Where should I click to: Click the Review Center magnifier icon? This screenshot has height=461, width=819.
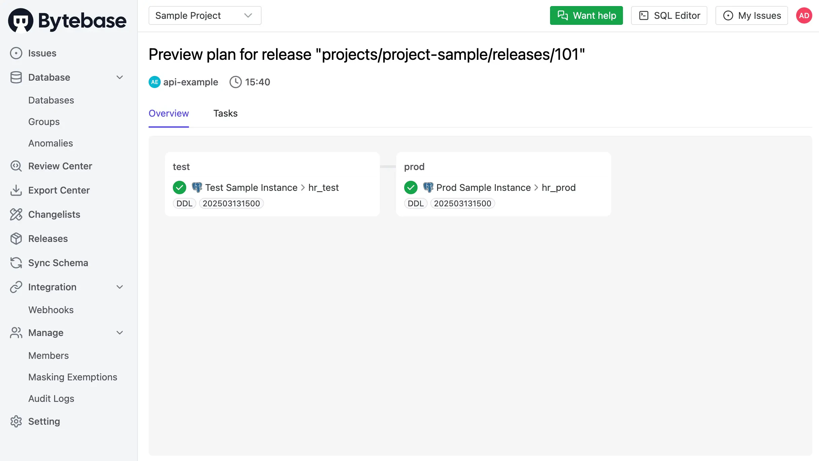[x=16, y=166]
